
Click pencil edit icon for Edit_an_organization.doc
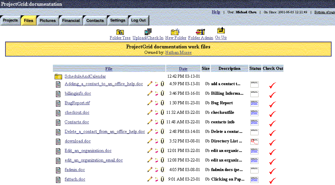click(x=150, y=151)
